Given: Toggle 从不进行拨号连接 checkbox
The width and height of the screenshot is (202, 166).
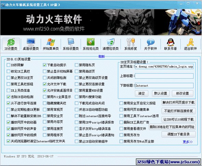Looking at the screenshot, I should [x=8, y=103].
